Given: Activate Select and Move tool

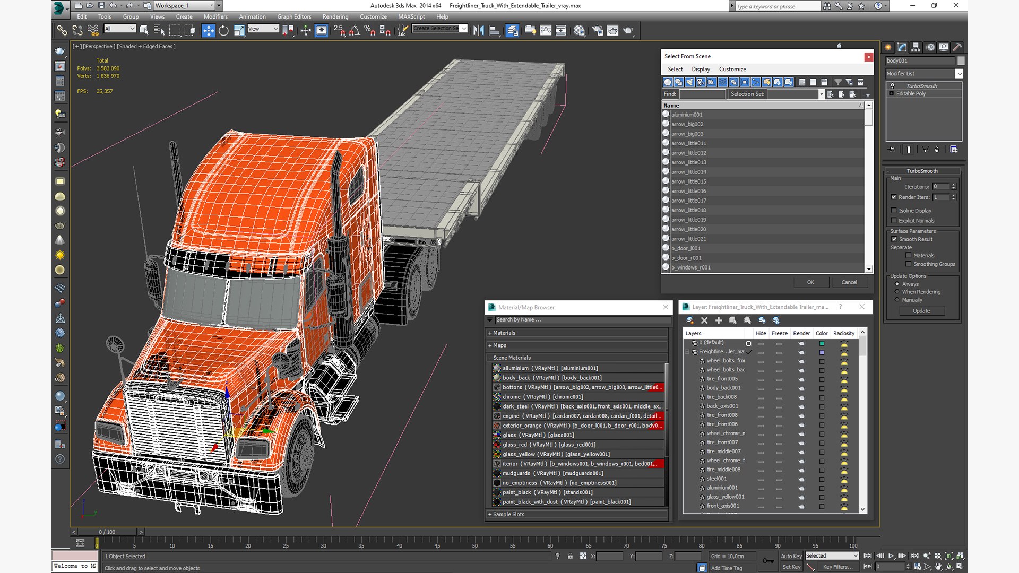Looking at the screenshot, I should (x=208, y=30).
